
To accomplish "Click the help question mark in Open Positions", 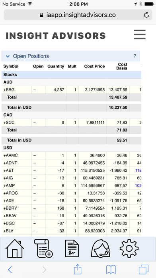I will coord(135,56).
